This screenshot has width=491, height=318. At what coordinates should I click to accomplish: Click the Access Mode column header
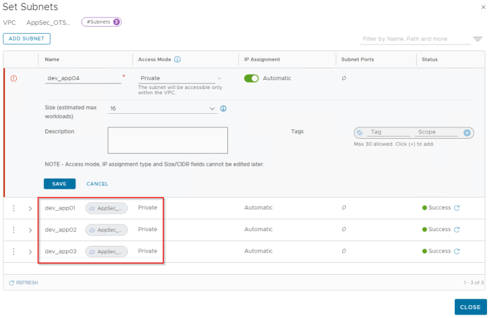(155, 59)
